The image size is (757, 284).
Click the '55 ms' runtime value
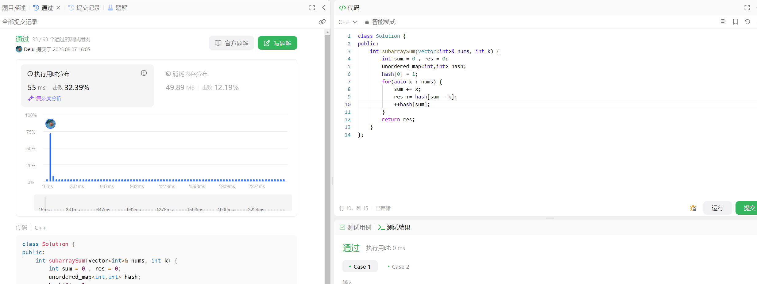37,87
